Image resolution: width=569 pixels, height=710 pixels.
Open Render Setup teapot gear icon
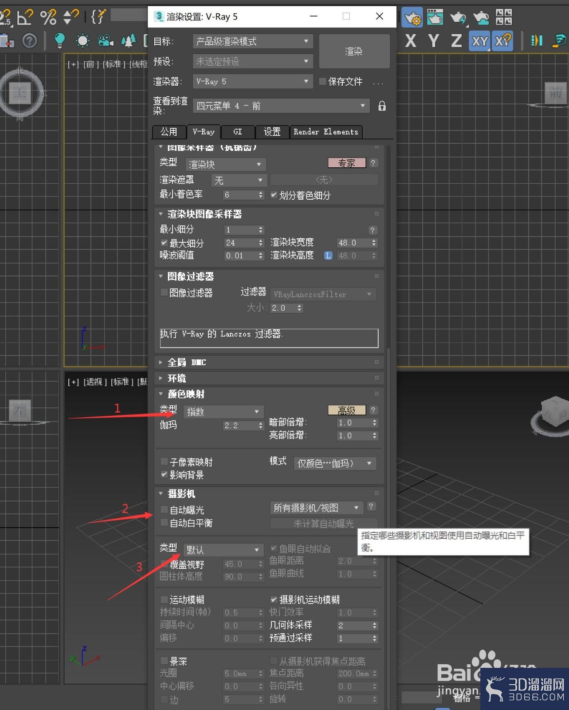pyautogui.click(x=412, y=17)
